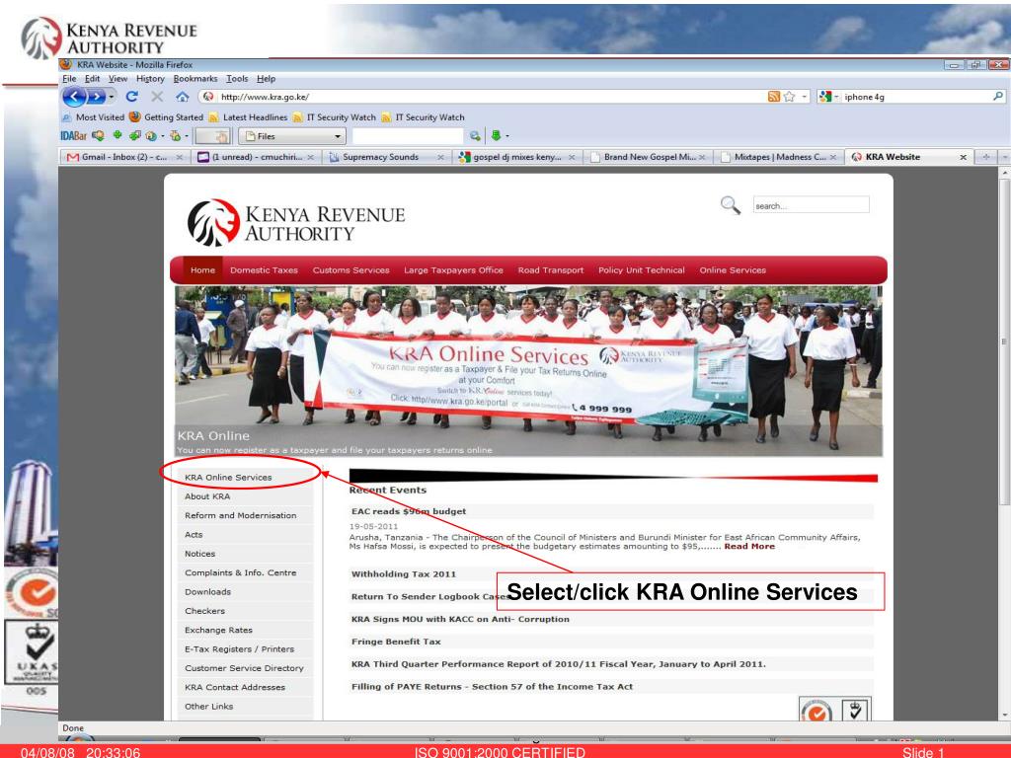Expand the list all tabs dropdown
1011x758 pixels.
[x=1003, y=157]
